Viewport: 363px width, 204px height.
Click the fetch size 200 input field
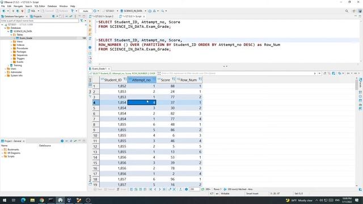point(194,189)
